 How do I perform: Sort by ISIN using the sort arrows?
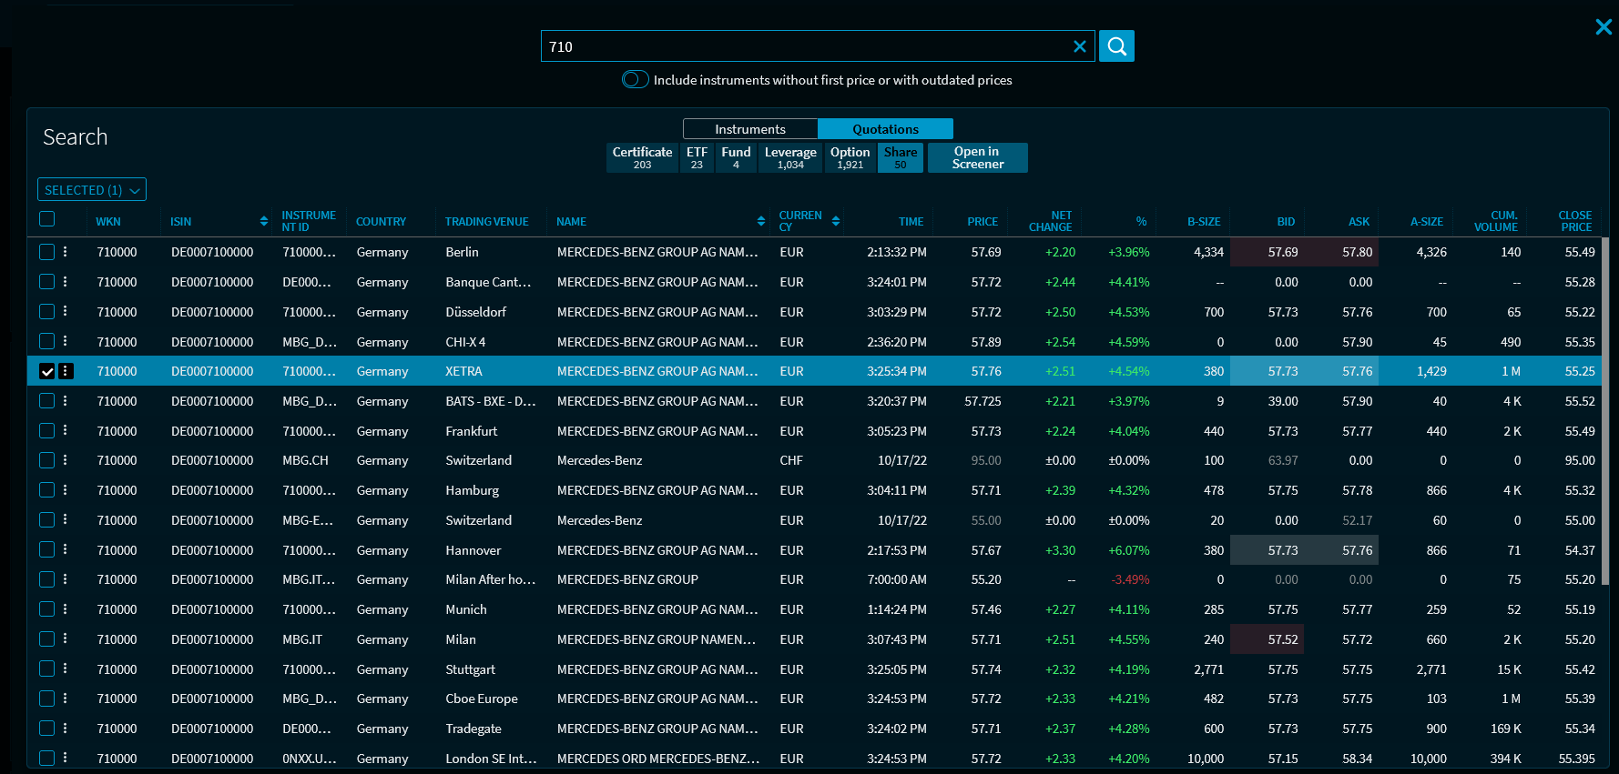[x=264, y=221]
